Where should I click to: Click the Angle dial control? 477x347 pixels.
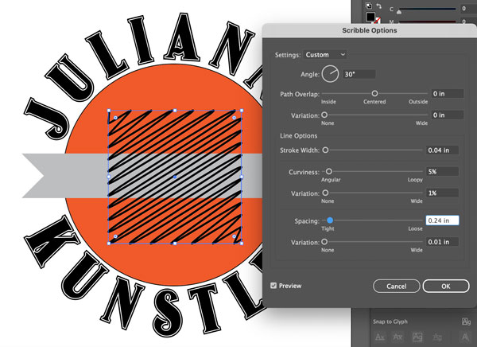coord(331,74)
